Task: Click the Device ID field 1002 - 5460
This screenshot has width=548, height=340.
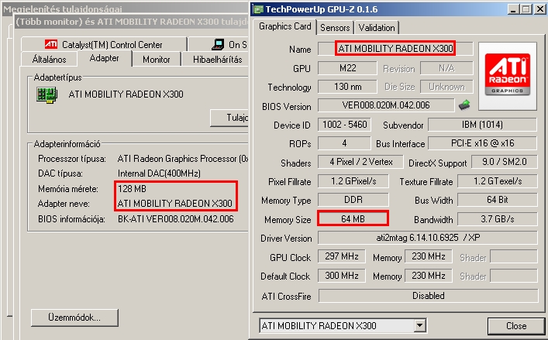Action: click(344, 124)
